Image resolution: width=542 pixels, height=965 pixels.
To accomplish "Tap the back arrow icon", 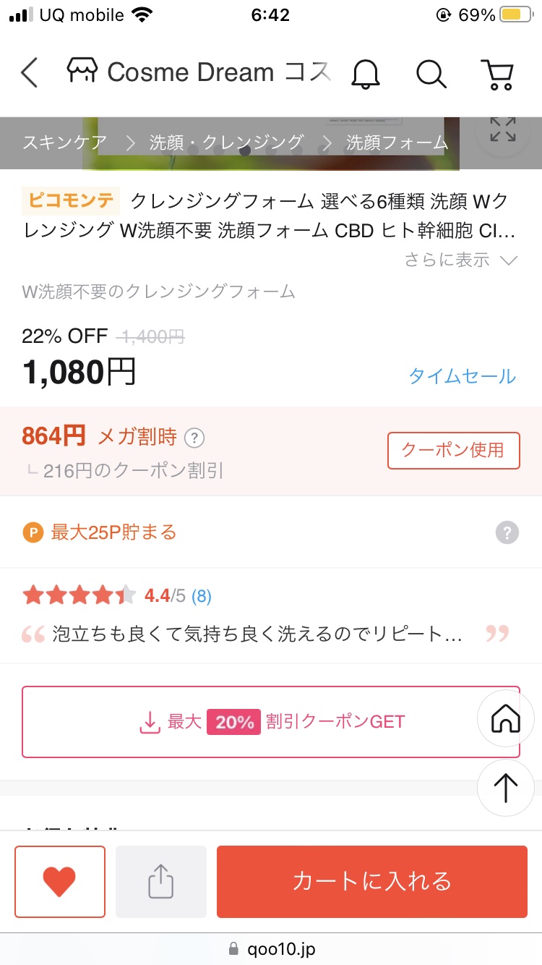I will point(30,72).
